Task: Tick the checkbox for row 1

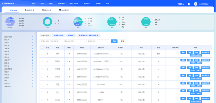Action: tap(42, 54)
